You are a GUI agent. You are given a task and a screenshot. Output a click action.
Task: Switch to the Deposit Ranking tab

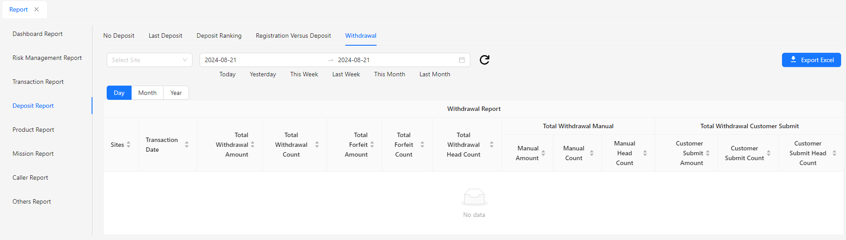pyautogui.click(x=219, y=35)
